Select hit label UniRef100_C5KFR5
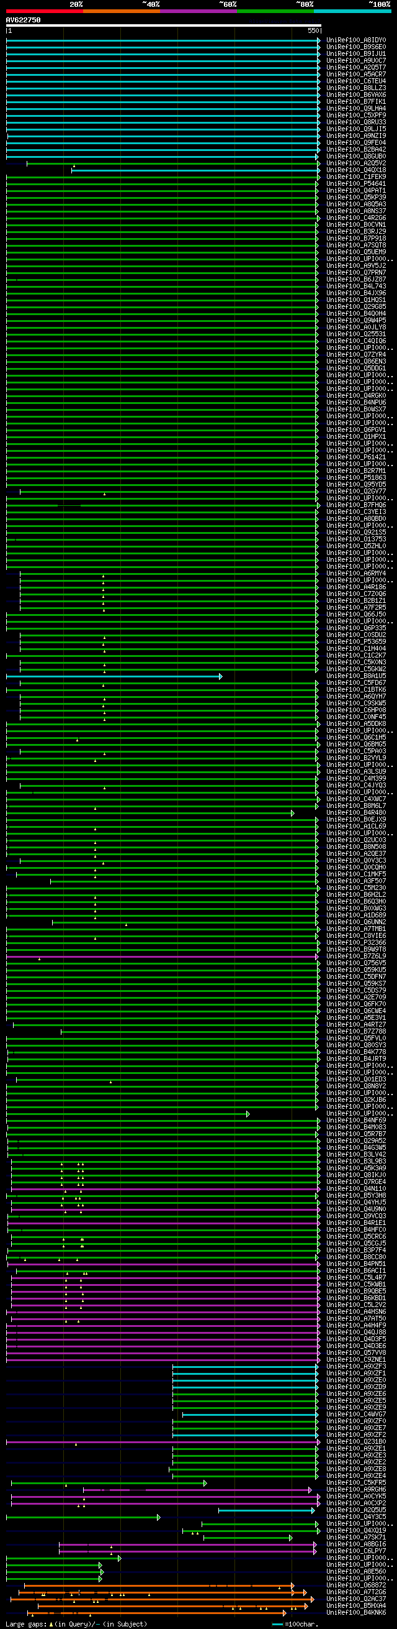Viewport: 397px width, 1629px height. (x=356, y=1483)
